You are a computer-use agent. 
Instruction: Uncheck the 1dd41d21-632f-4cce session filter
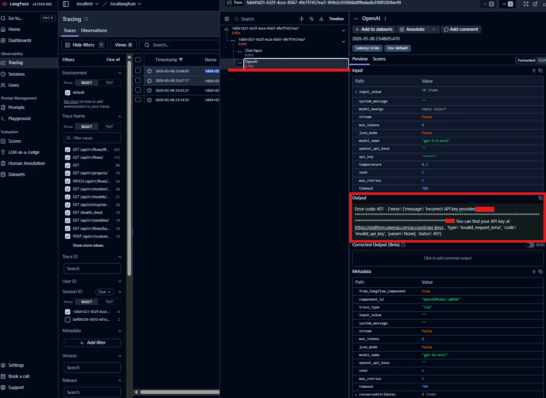(67, 312)
